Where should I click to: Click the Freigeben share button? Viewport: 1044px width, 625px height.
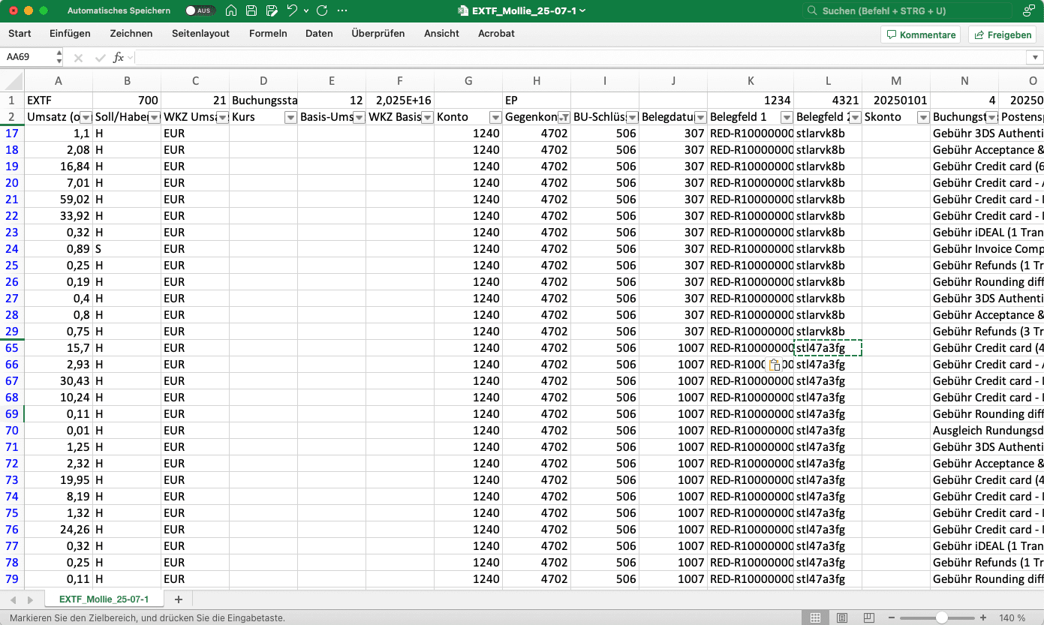pyautogui.click(x=1002, y=35)
